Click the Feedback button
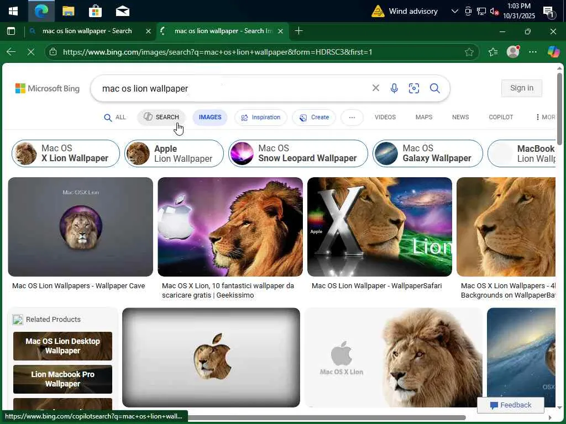 [x=511, y=405]
